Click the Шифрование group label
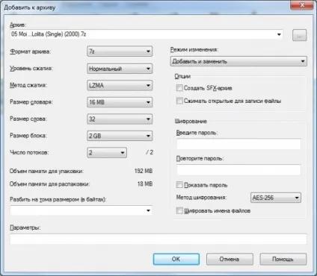The height and width of the screenshot is (276, 317). click(191, 121)
